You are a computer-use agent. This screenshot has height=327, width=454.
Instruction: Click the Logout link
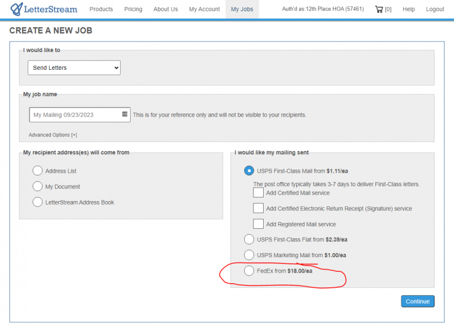point(435,9)
